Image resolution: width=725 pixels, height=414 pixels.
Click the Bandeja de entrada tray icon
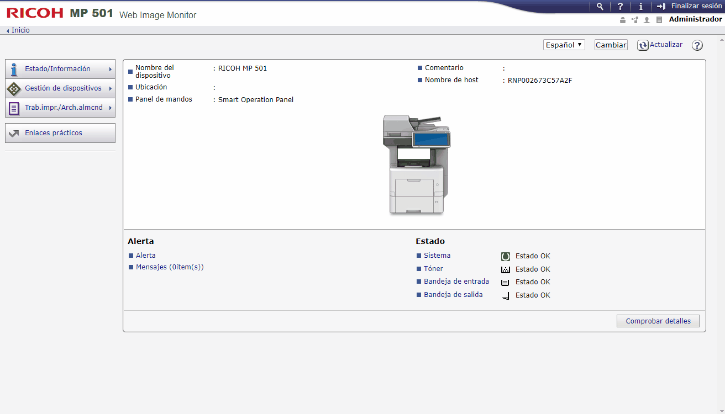[506, 282]
